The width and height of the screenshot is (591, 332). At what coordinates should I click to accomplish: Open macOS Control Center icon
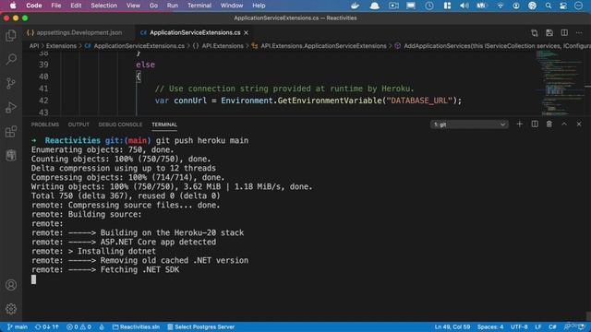click(x=563, y=6)
